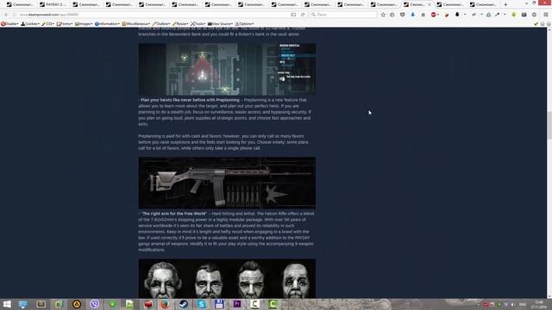Image resolution: width=552 pixels, height=310 pixels.
Task: Open Adobe Premiere from the taskbar
Action: pyautogui.click(x=237, y=304)
